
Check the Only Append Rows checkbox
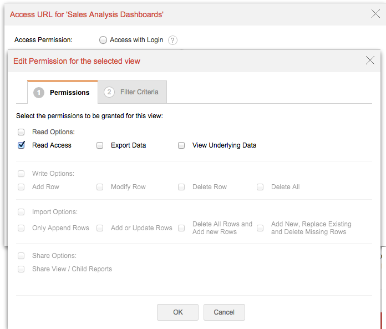[x=21, y=228]
